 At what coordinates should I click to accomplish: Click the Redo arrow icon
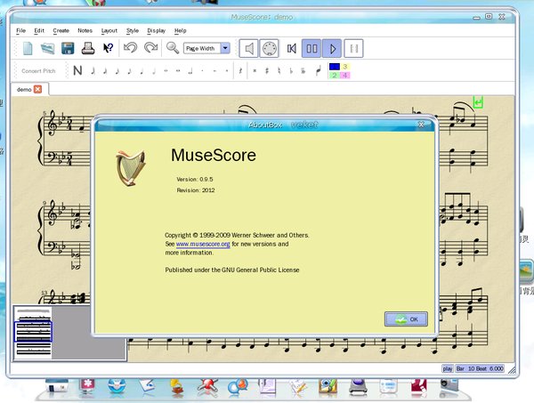[x=150, y=48]
